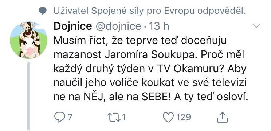Click the word 'Okamuru?' in the tweet

pyautogui.click(x=199, y=69)
